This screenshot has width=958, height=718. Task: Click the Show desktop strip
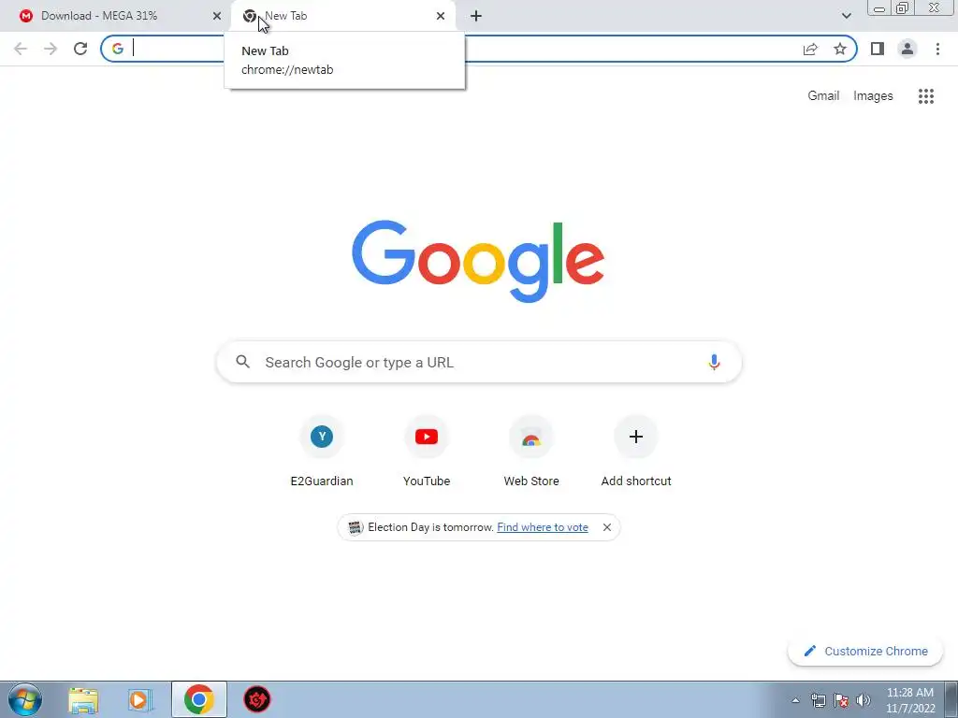click(951, 699)
